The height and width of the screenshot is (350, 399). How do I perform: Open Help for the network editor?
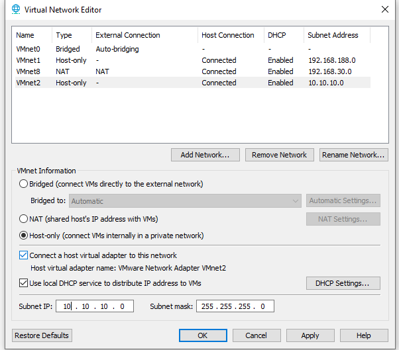coord(364,335)
